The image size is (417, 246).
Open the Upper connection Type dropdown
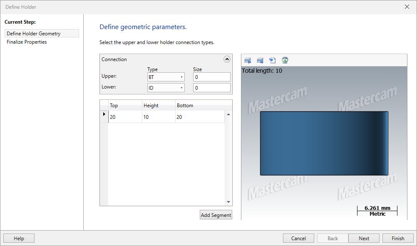[x=166, y=77]
